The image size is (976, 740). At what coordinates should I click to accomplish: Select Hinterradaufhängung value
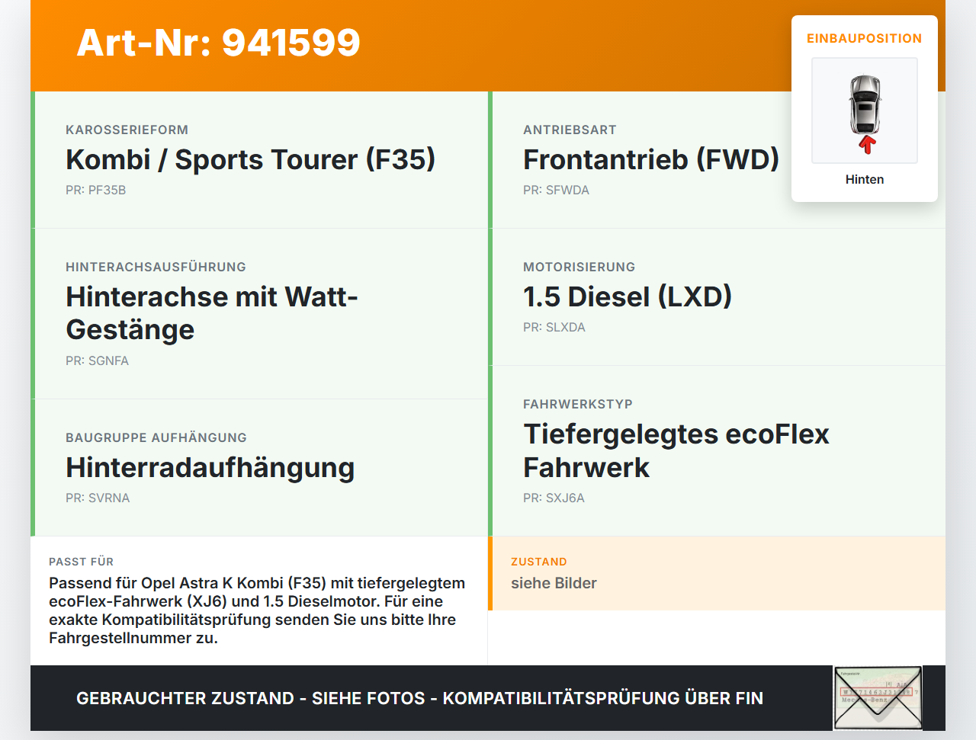click(210, 467)
